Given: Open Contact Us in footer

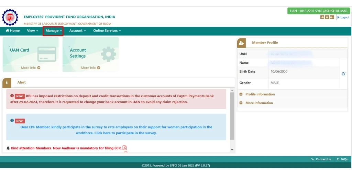Looking at the screenshot, I should click(321, 159).
